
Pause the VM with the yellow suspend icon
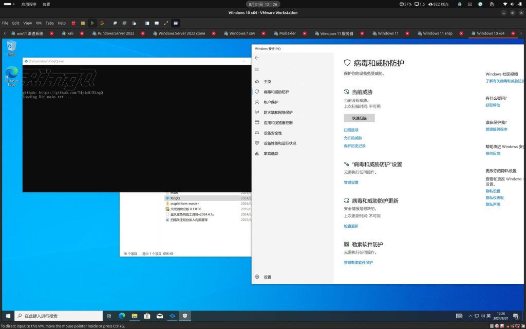tap(83, 23)
